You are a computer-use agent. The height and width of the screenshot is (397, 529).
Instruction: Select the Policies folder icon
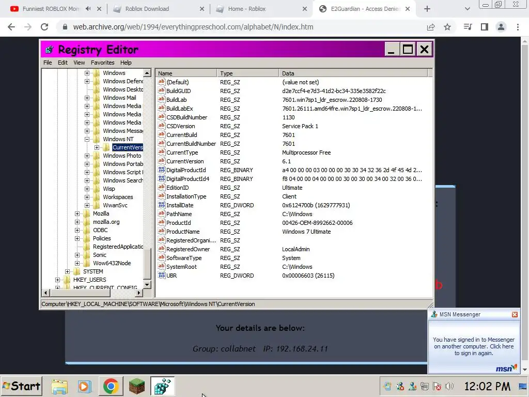[87, 238]
